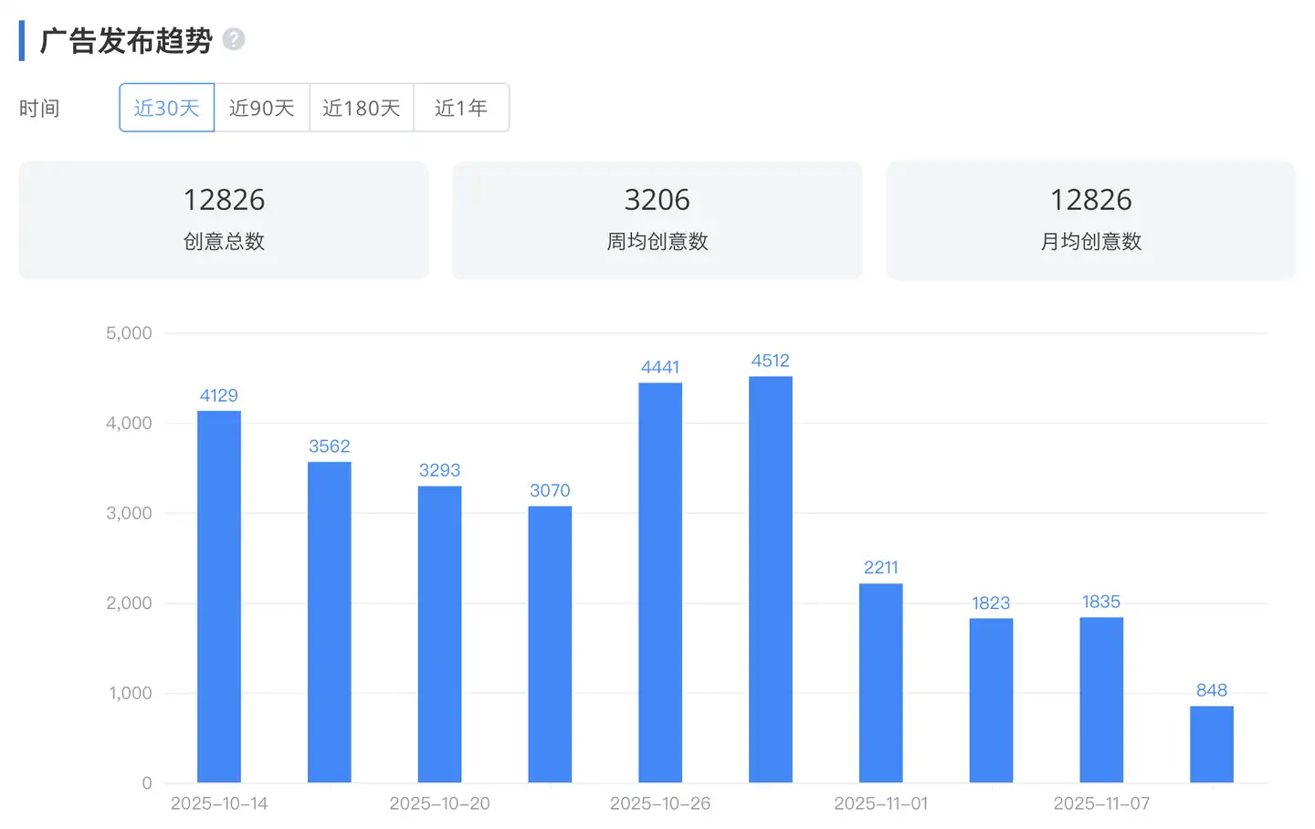Click the x-axis date 2025-10-20
1315x829 pixels.
[440, 803]
